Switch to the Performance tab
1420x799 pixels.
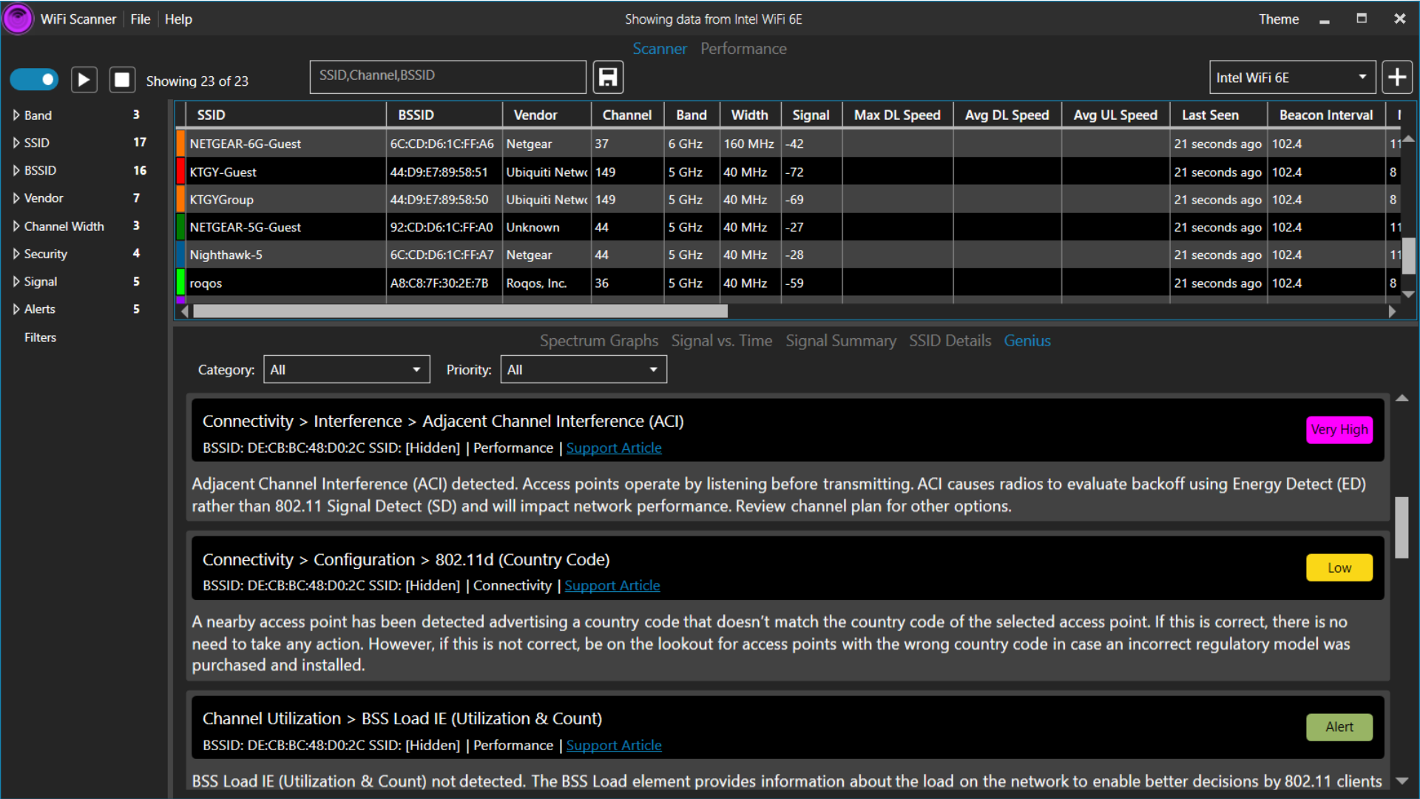pos(743,48)
